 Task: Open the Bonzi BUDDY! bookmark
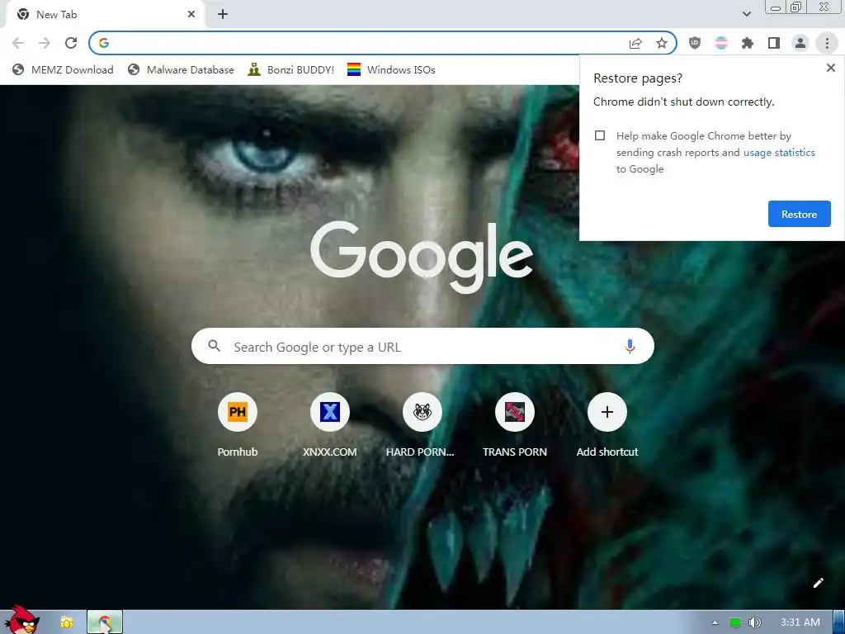click(291, 69)
